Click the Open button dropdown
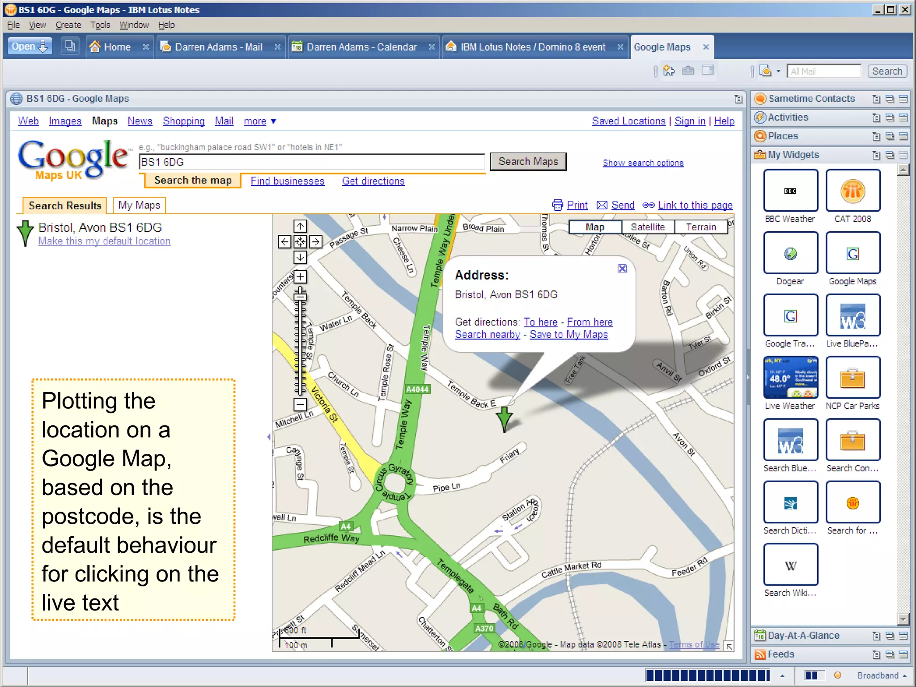Viewport: 916px width, 687px height. (x=30, y=47)
